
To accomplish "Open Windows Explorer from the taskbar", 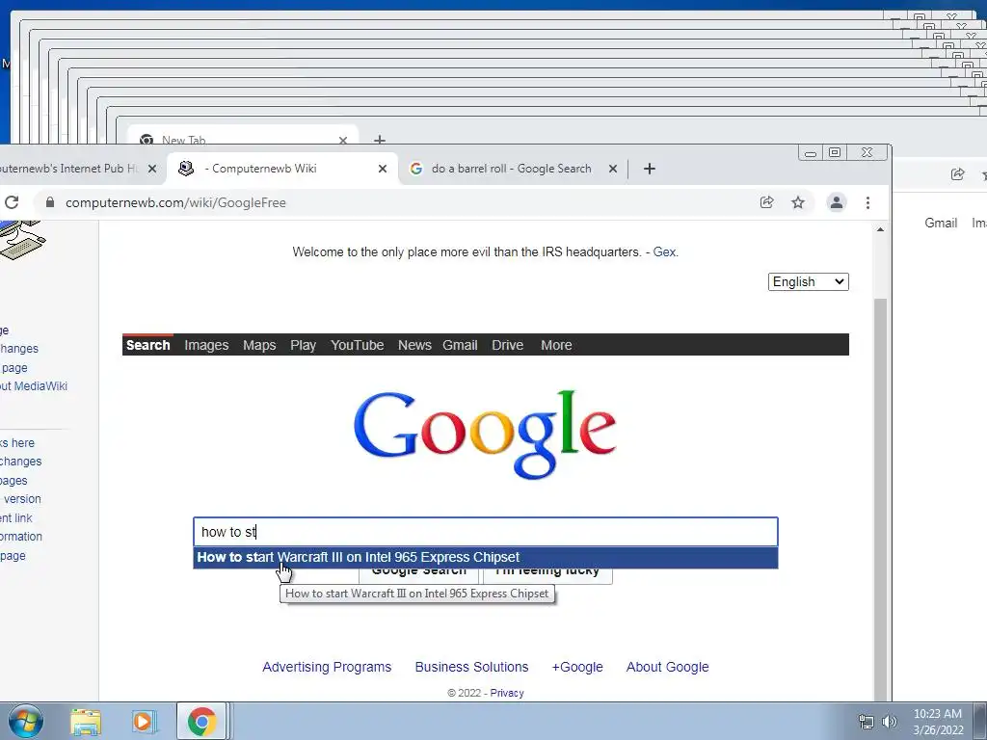I will point(86,722).
